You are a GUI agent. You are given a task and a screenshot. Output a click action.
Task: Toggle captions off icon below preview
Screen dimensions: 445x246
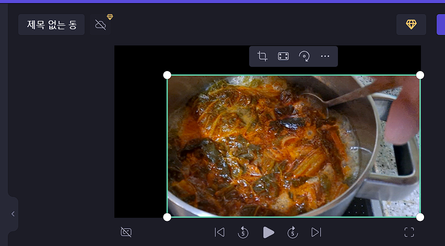[x=126, y=232]
